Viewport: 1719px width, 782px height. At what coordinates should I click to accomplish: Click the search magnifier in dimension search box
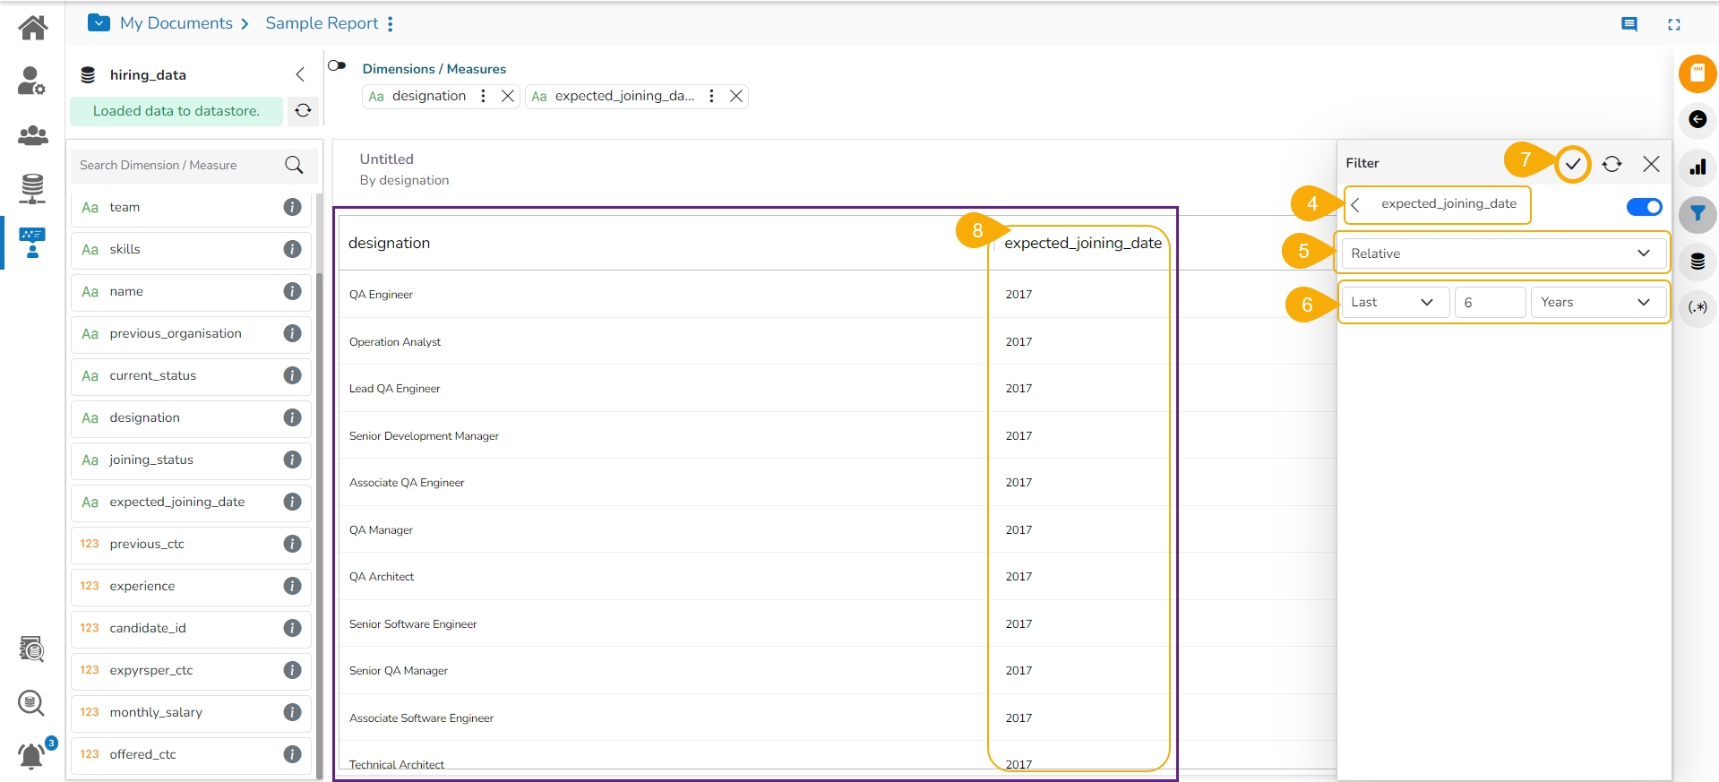click(x=294, y=165)
